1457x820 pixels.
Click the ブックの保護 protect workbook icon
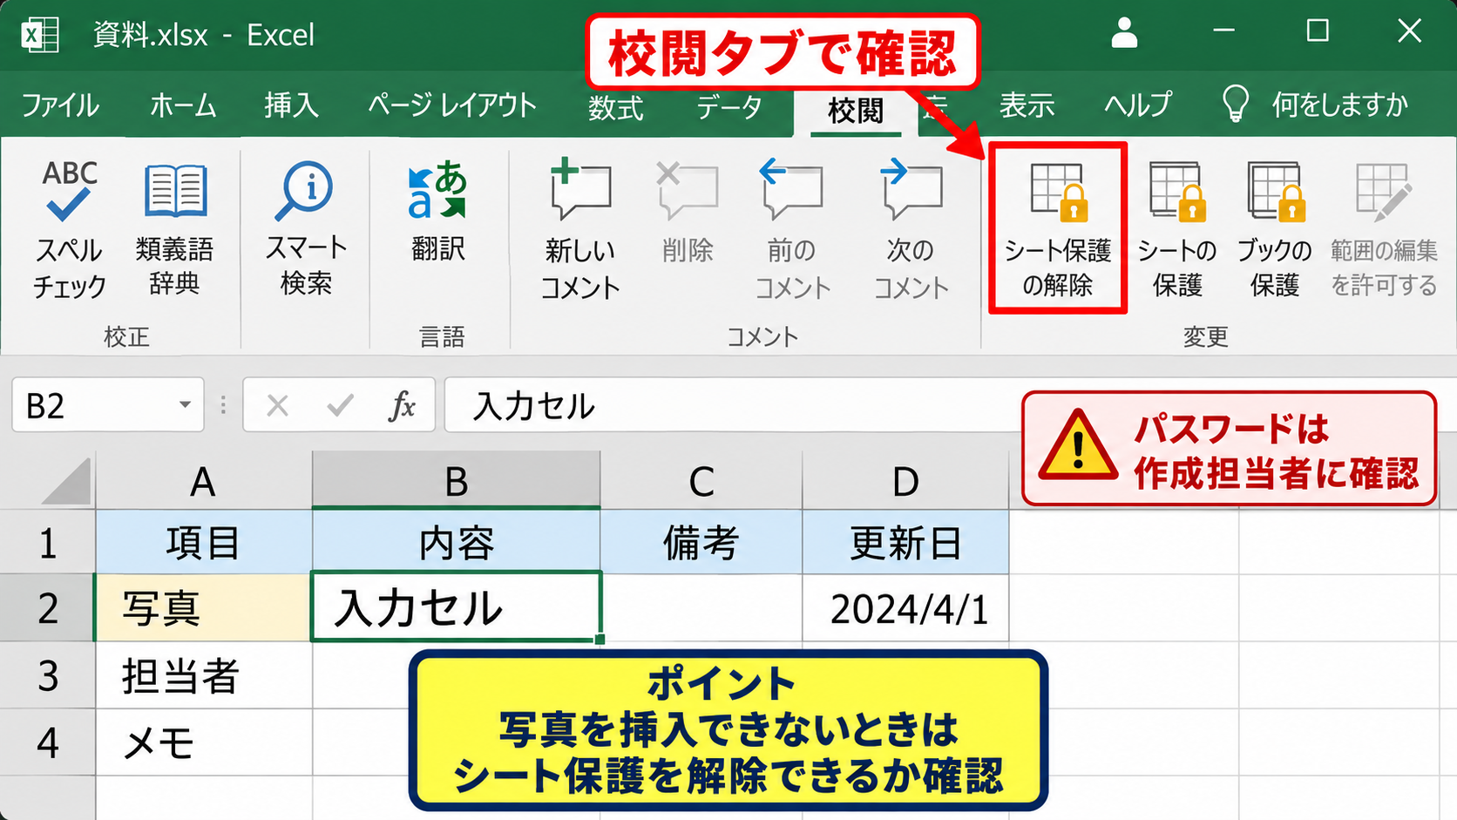(x=1277, y=190)
